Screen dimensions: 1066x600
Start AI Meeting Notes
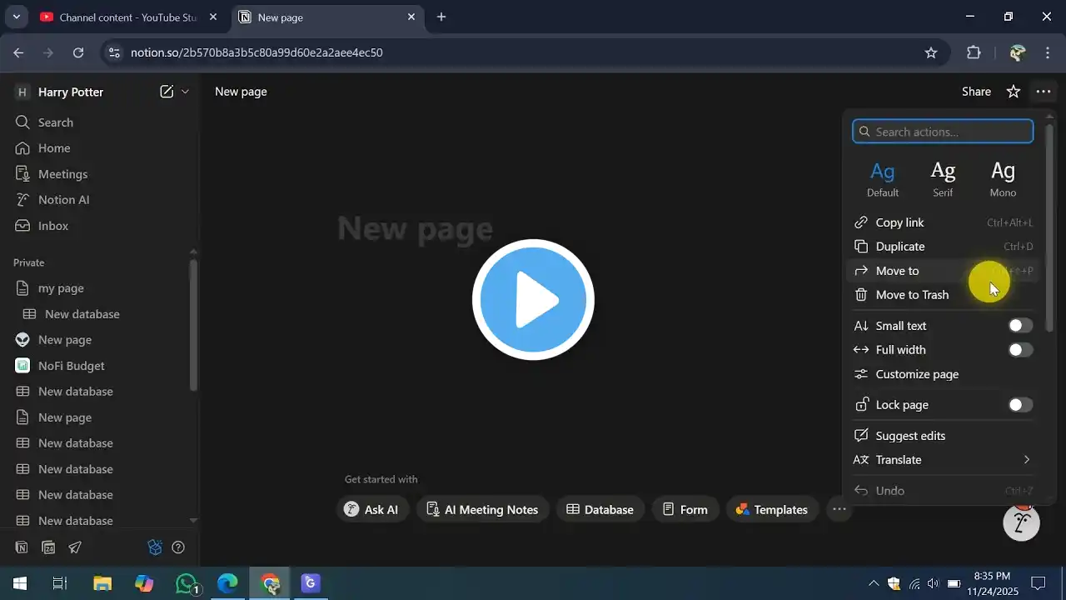(483, 509)
